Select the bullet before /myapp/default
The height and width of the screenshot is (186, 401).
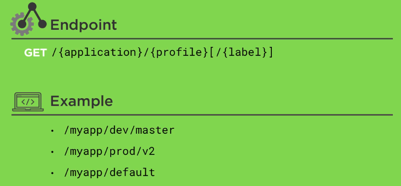click(52, 172)
